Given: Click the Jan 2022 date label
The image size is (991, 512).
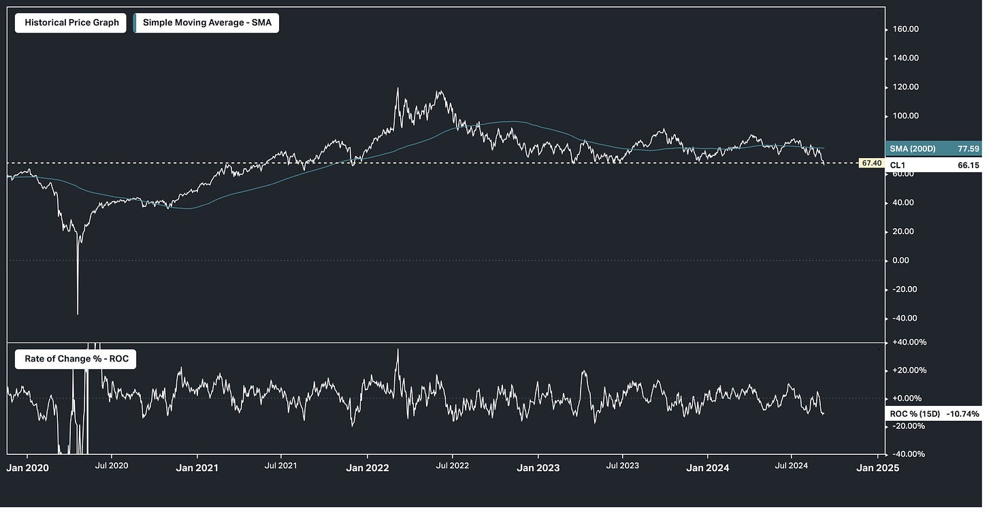Looking at the screenshot, I should (367, 468).
